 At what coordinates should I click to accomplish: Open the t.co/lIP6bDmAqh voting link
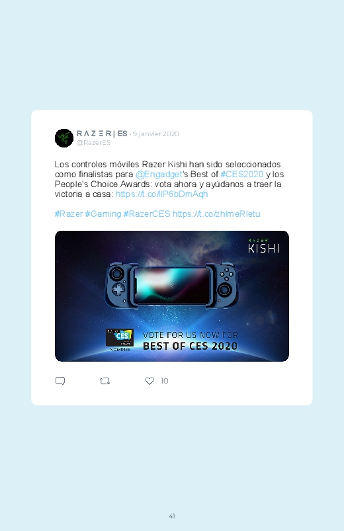tap(161, 194)
